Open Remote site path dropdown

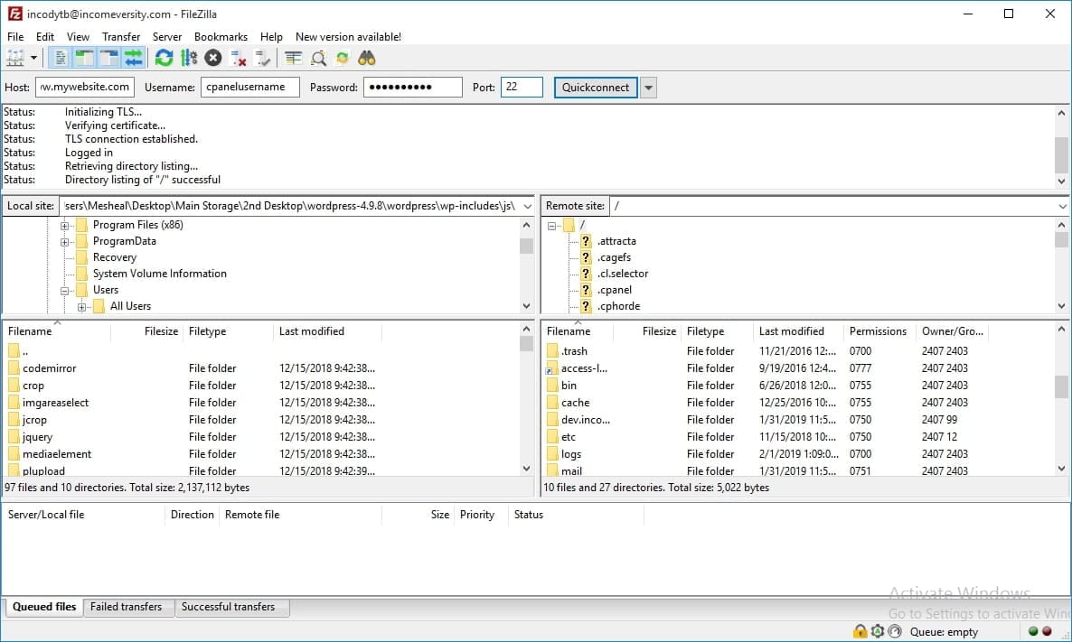point(1062,206)
